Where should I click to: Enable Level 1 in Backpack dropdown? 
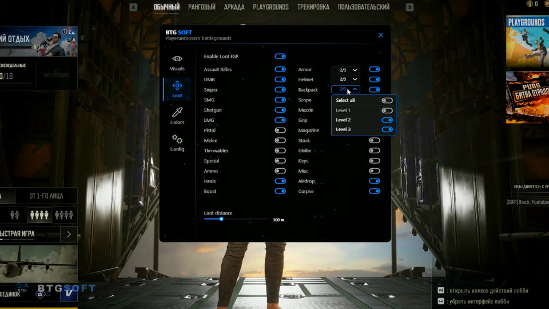coord(387,110)
